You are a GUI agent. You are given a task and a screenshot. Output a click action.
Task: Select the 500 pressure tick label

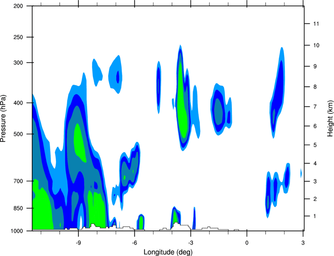18,134
